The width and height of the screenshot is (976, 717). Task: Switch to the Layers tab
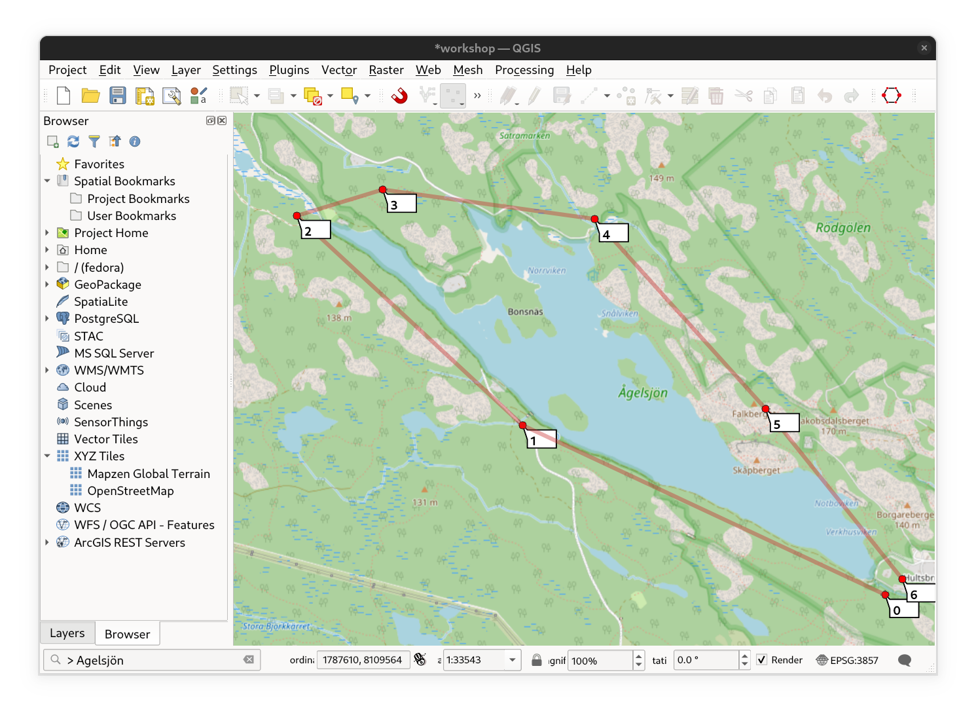[67, 633]
